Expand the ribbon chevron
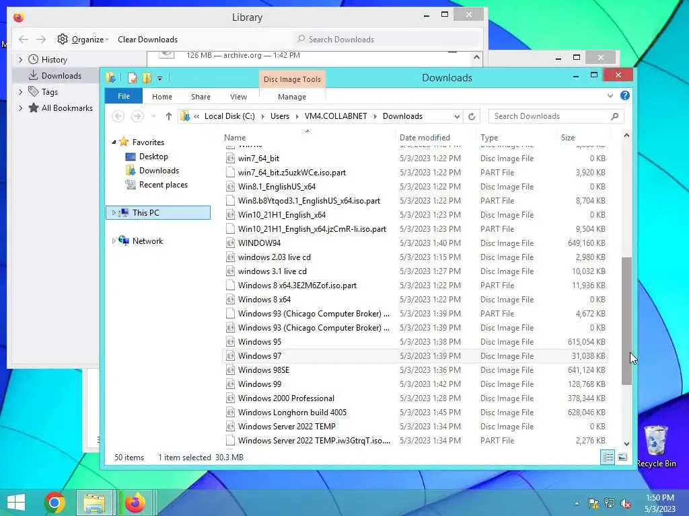This screenshot has width=689, height=516. 610,95
